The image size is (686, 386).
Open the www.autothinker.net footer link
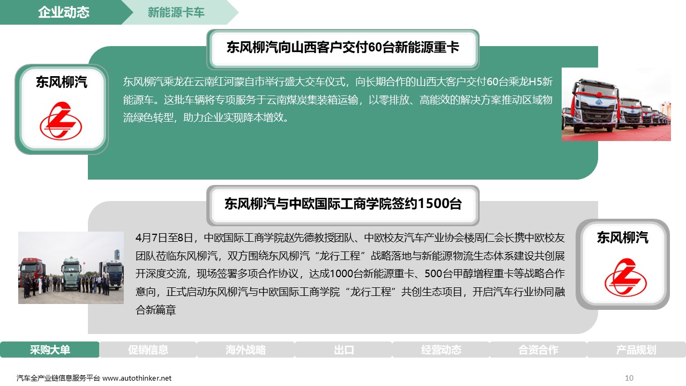pos(137,378)
